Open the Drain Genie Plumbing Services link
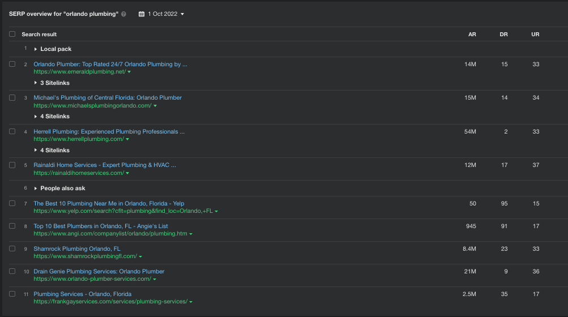Viewport: 568px width, 317px height. point(99,271)
